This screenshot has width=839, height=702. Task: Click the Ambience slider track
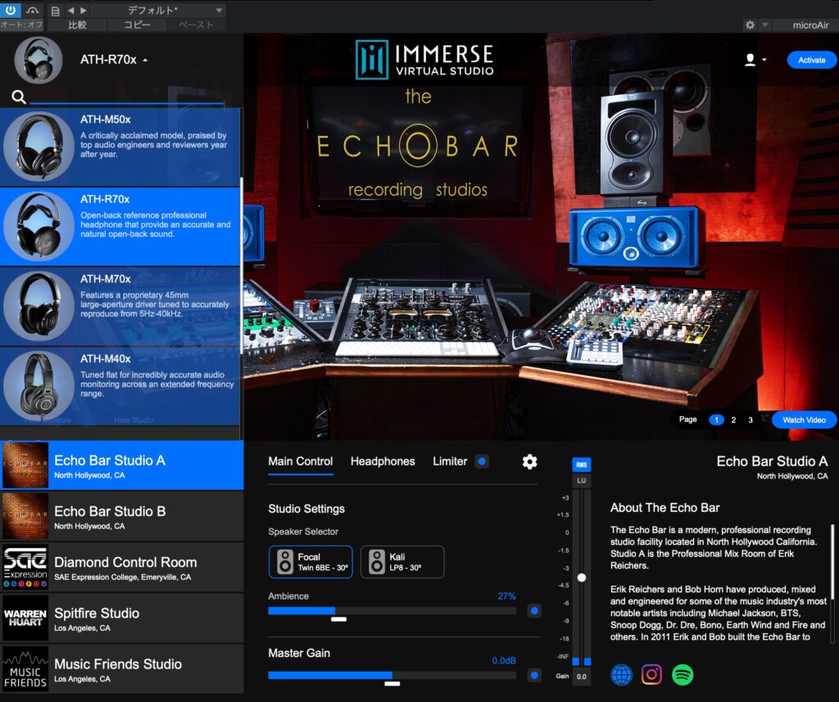[x=392, y=610]
